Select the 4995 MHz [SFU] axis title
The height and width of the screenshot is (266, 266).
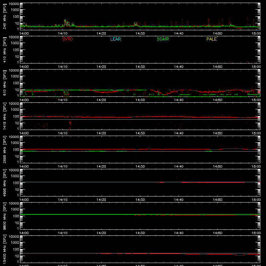(5, 183)
